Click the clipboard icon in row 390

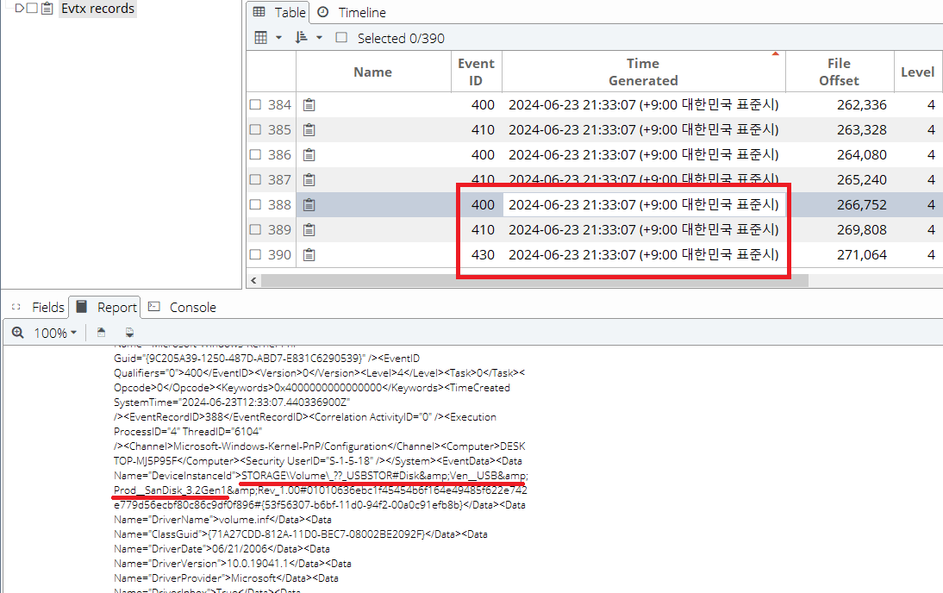coord(309,255)
